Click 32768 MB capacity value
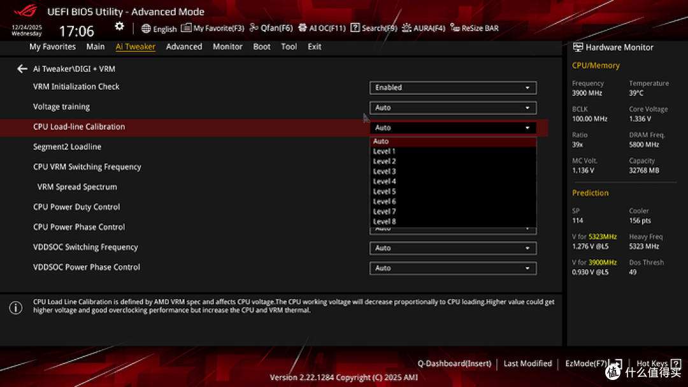Image resolution: width=688 pixels, height=387 pixels. coord(643,171)
